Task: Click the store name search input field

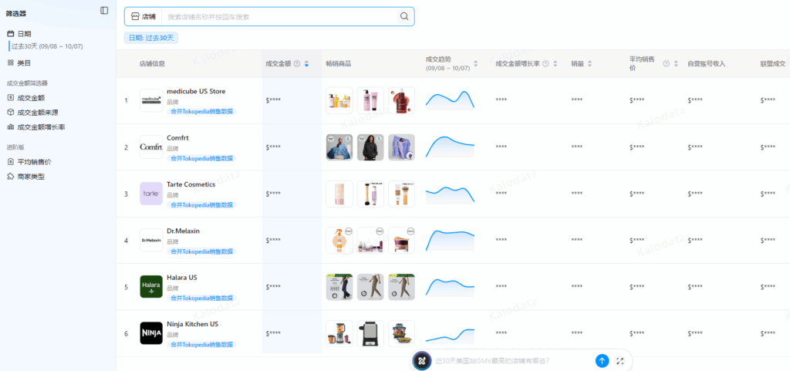Action: [279, 17]
